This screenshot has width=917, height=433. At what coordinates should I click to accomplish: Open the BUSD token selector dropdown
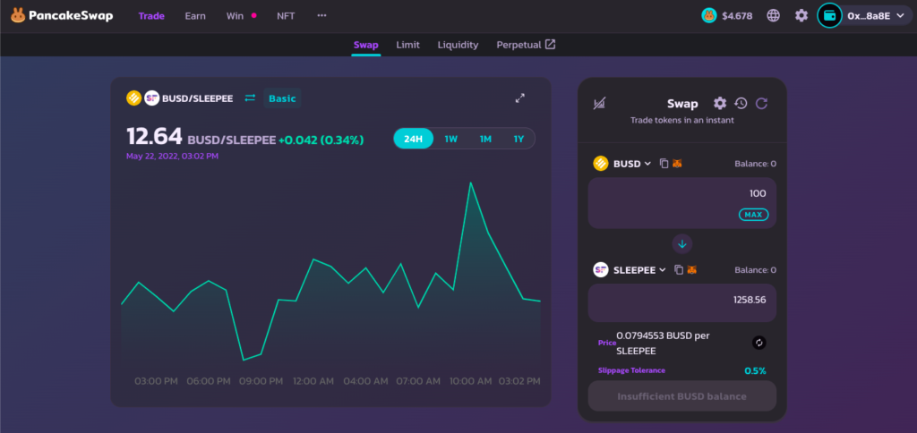coord(631,164)
